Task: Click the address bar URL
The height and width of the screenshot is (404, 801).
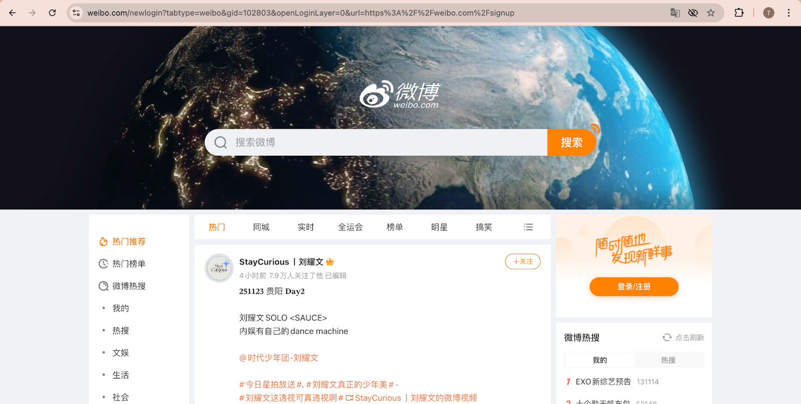Action: point(300,13)
